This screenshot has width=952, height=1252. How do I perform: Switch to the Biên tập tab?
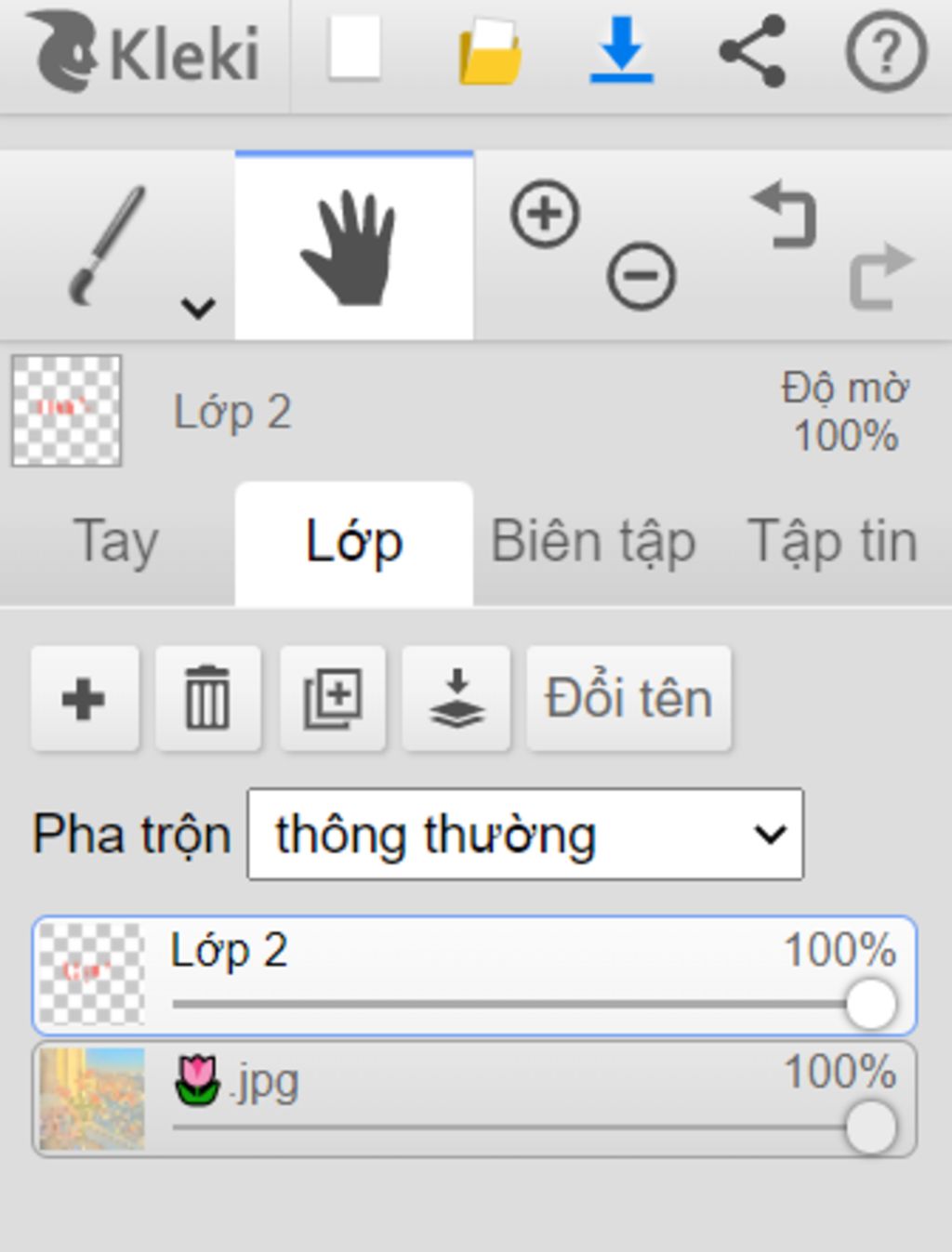(593, 542)
